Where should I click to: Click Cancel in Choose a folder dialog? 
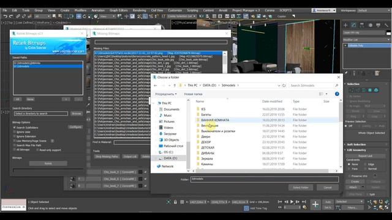point(328,188)
